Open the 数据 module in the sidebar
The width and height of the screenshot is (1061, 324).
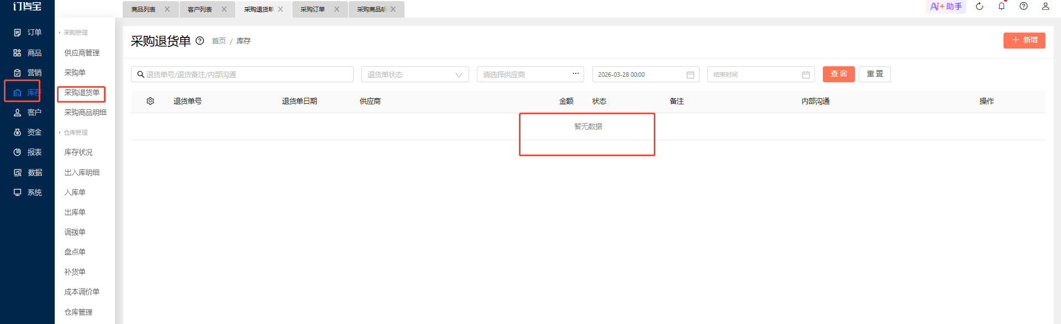(28, 173)
